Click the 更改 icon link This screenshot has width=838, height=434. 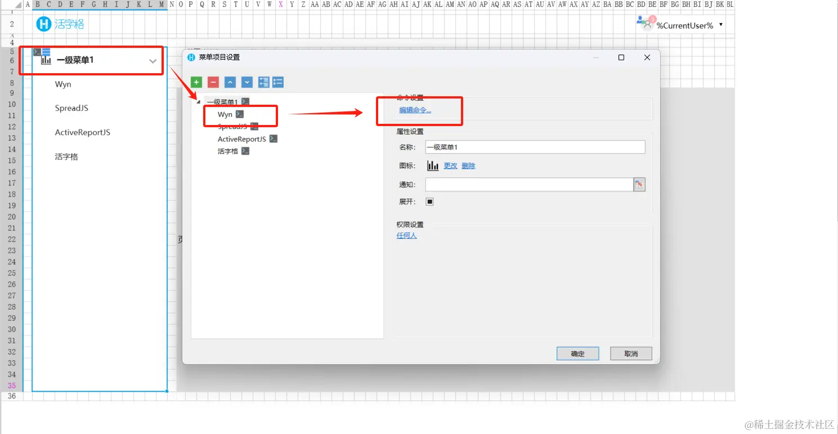point(451,166)
